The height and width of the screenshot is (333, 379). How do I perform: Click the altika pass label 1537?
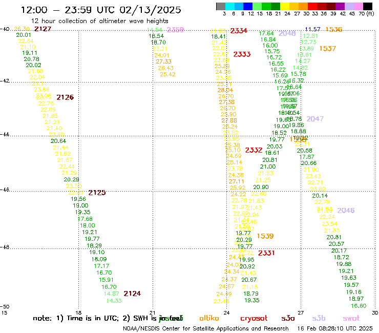coord(328,49)
